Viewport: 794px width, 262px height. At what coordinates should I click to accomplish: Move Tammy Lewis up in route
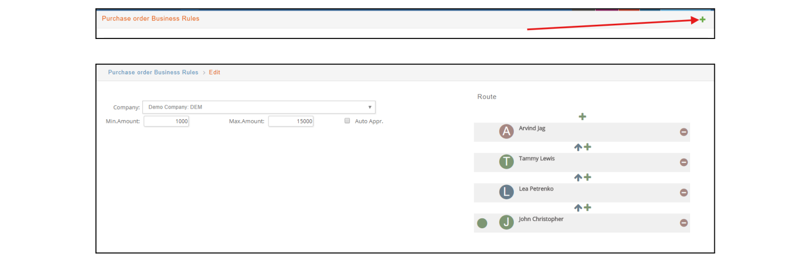click(x=578, y=148)
